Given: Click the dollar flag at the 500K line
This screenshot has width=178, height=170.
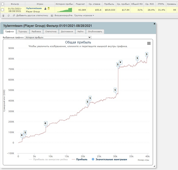Looking at the screenshot, I should pos(115,90).
